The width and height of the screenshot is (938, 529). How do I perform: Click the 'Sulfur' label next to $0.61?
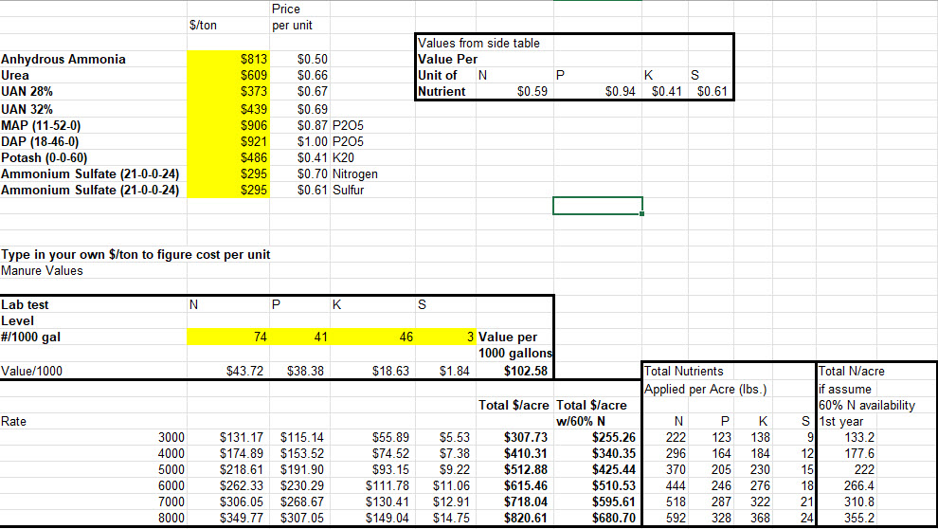pos(348,190)
